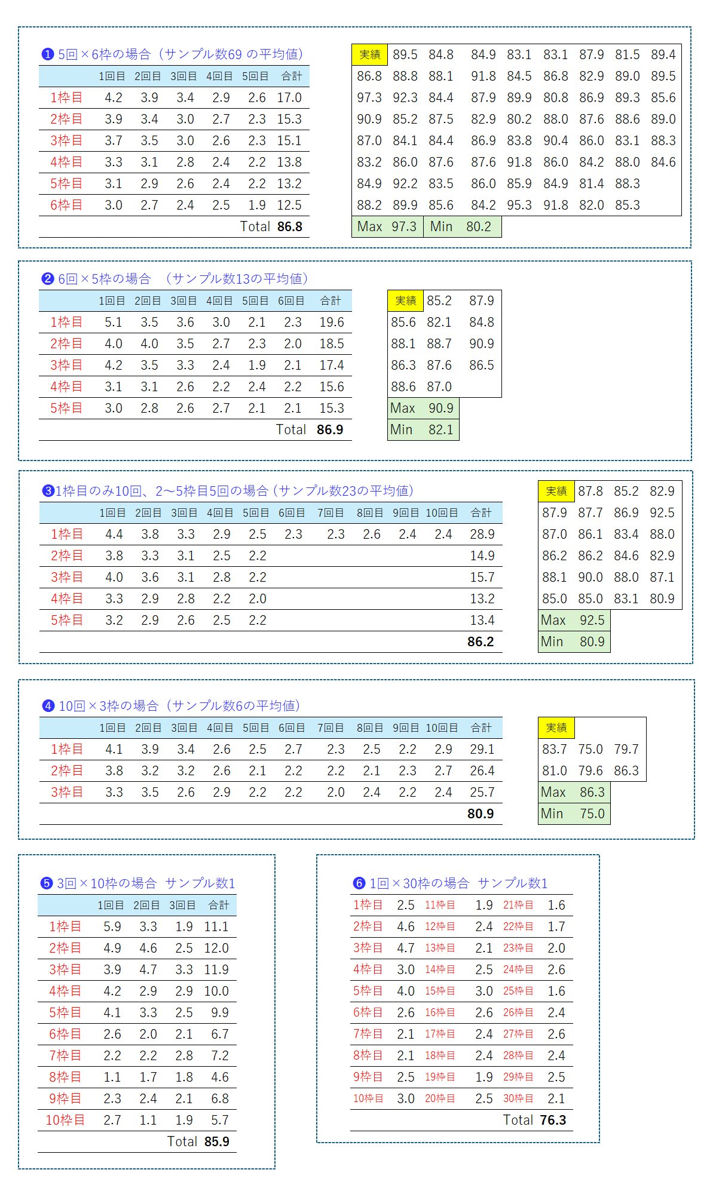Click the 6回目 header in the 6回×5枠 table
Screen dimensions: 716x1185
pos(292,301)
